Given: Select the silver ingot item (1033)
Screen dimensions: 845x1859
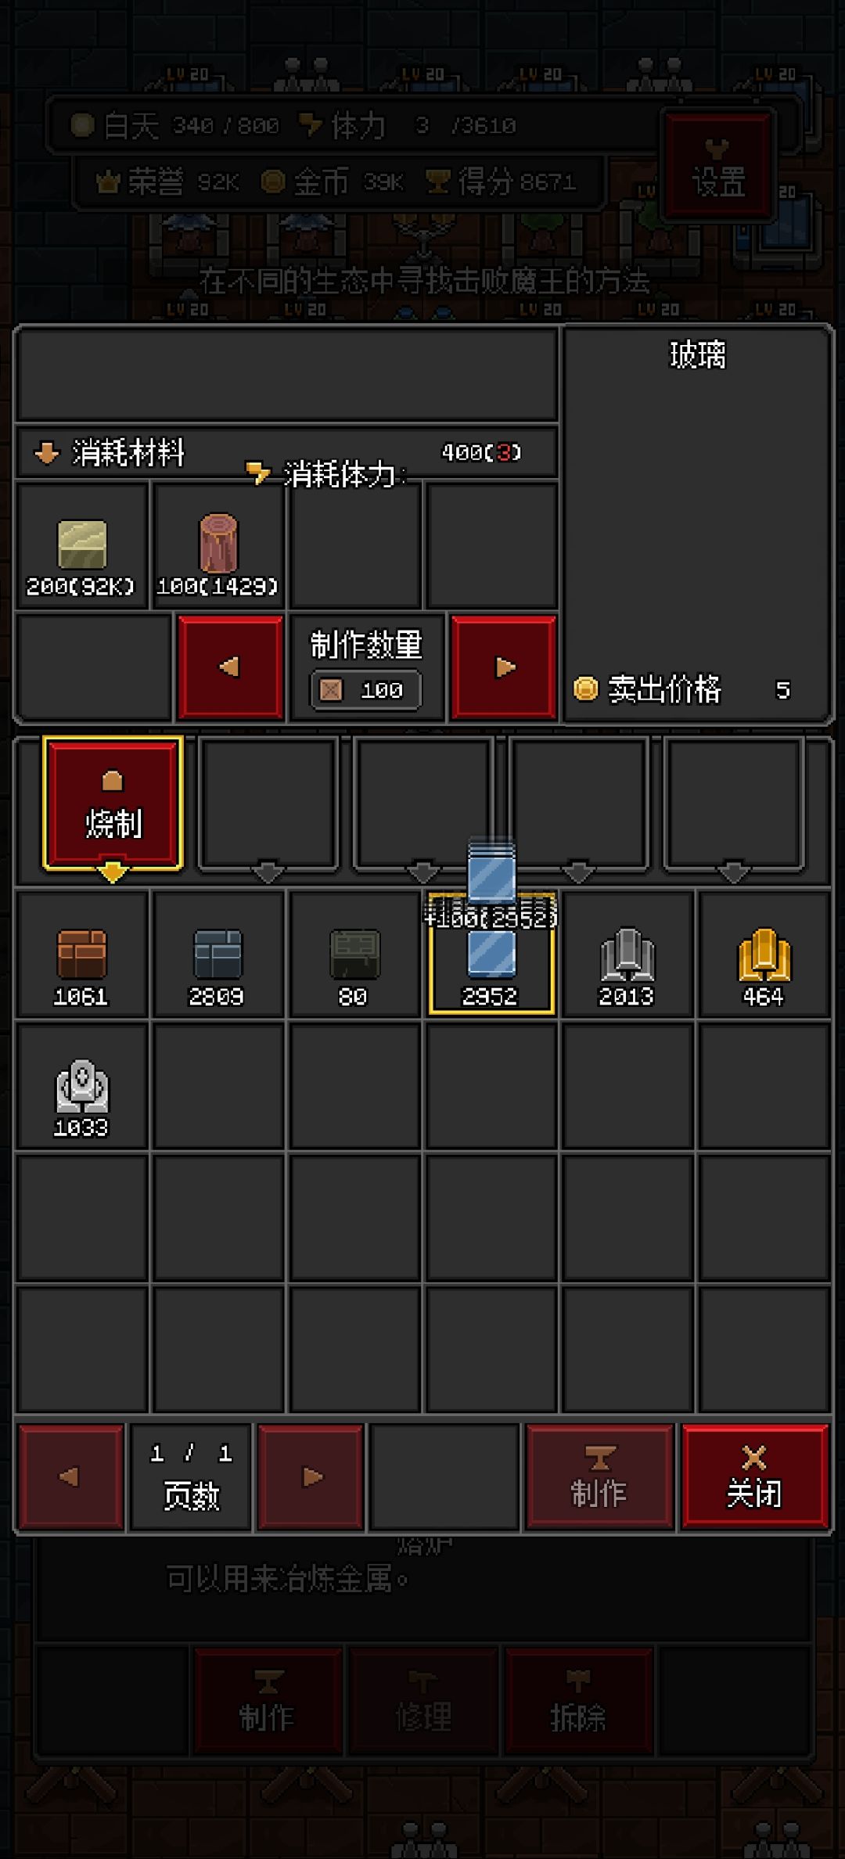Looking at the screenshot, I should (82, 1086).
